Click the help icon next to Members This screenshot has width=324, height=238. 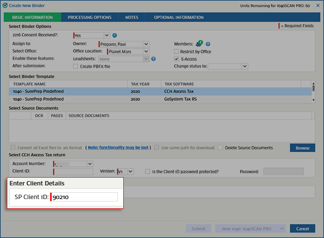pos(208,44)
